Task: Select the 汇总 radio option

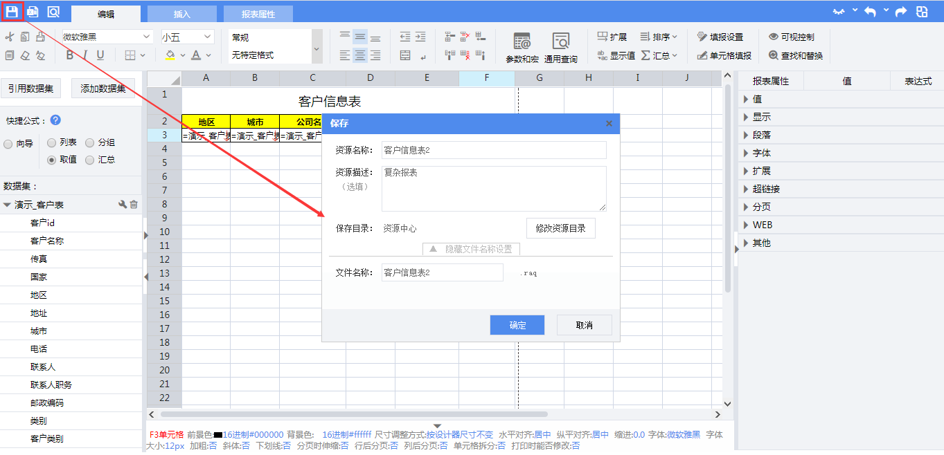Action: tap(90, 160)
